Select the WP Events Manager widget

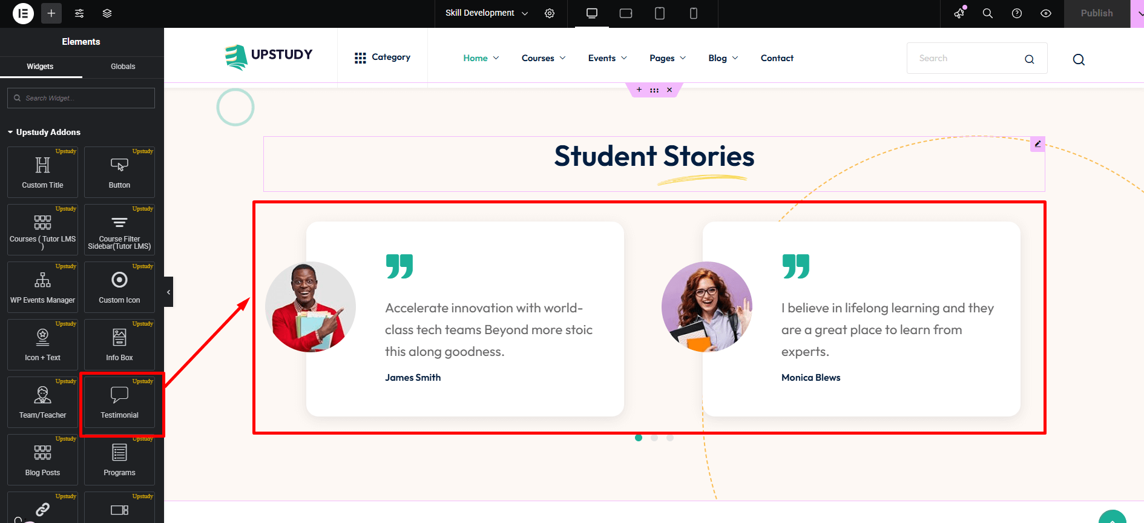[42, 287]
